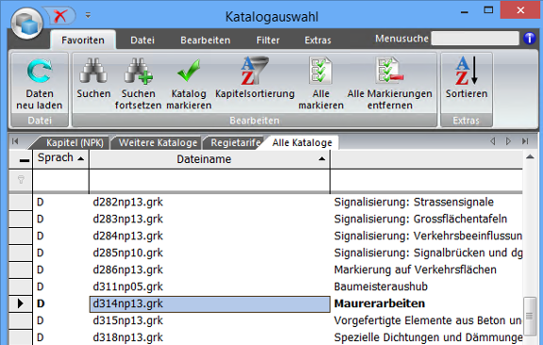The image size is (543, 345).
Task: Click the Suchen binoculars icon
Action: pyautogui.click(x=93, y=71)
